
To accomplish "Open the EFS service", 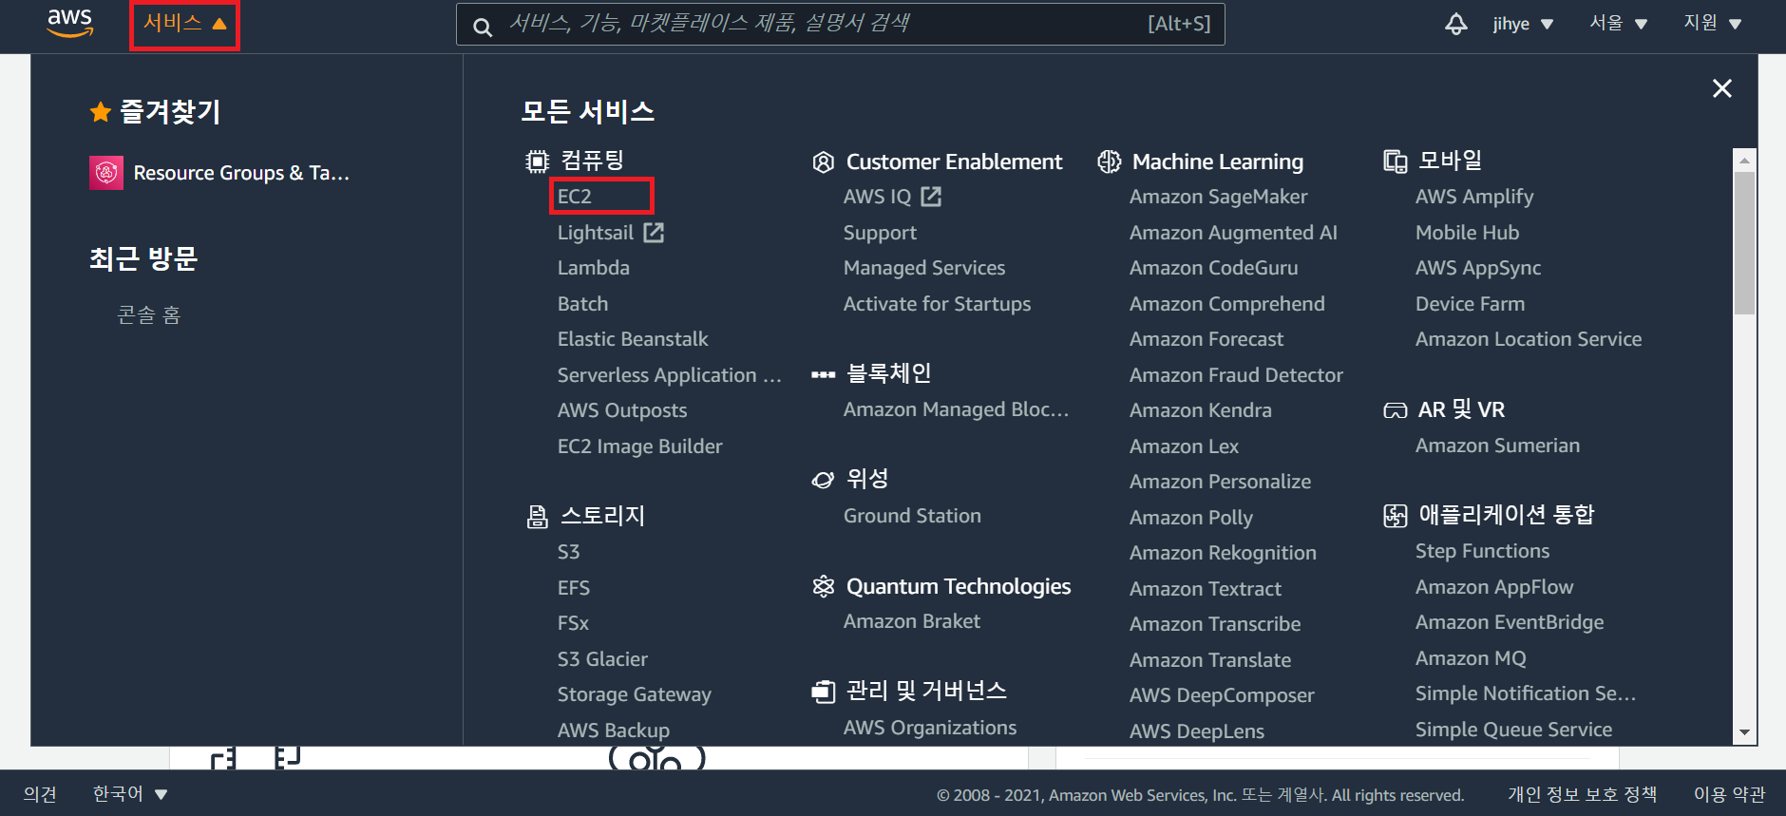I will [x=574, y=588].
